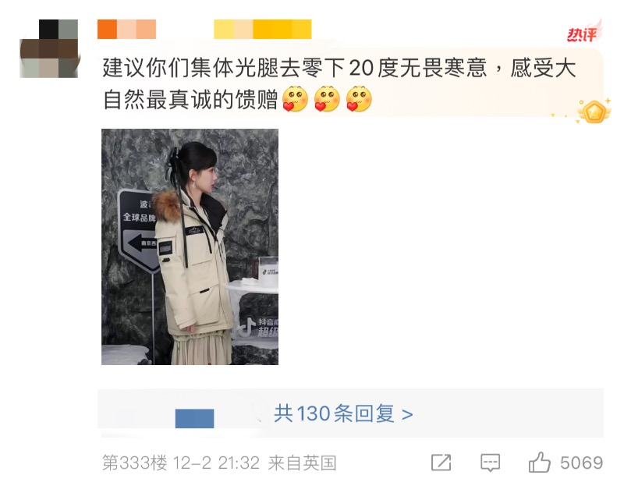This screenshot has width=624, height=486.
Task: Click the red 热评 hot comment badge
Action: [584, 34]
